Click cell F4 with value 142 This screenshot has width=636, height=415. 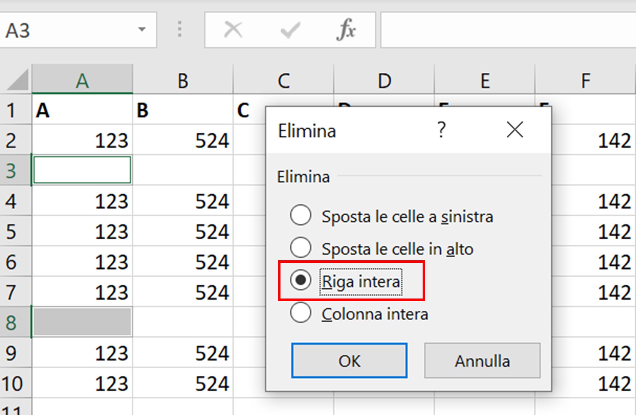(594, 200)
